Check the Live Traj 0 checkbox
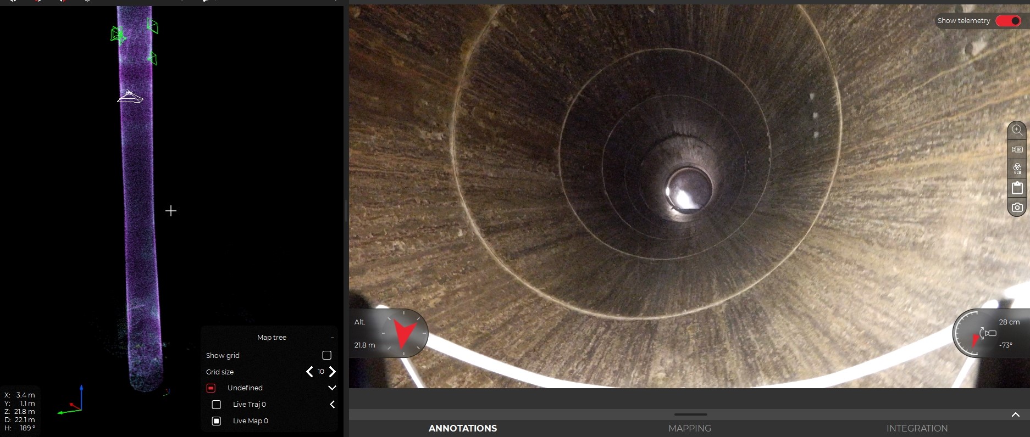This screenshot has height=437, width=1030. pos(217,405)
